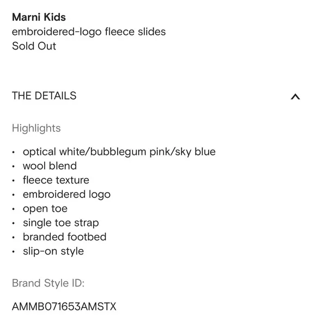Open the Marni Kids brand link
316x316 pixels.
(39, 17)
